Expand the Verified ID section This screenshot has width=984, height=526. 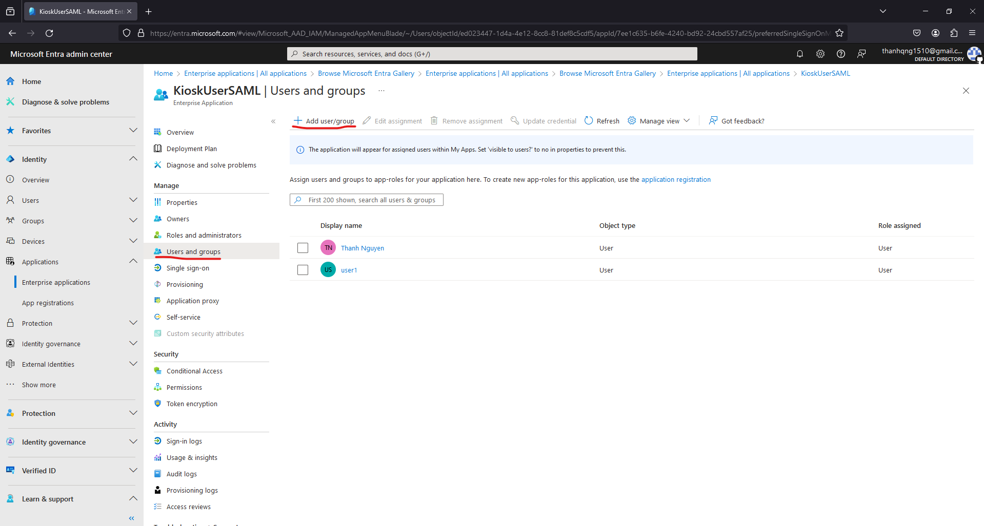click(x=133, y=471)
